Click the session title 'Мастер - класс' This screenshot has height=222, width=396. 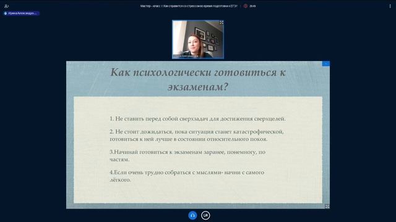(189, 6)
